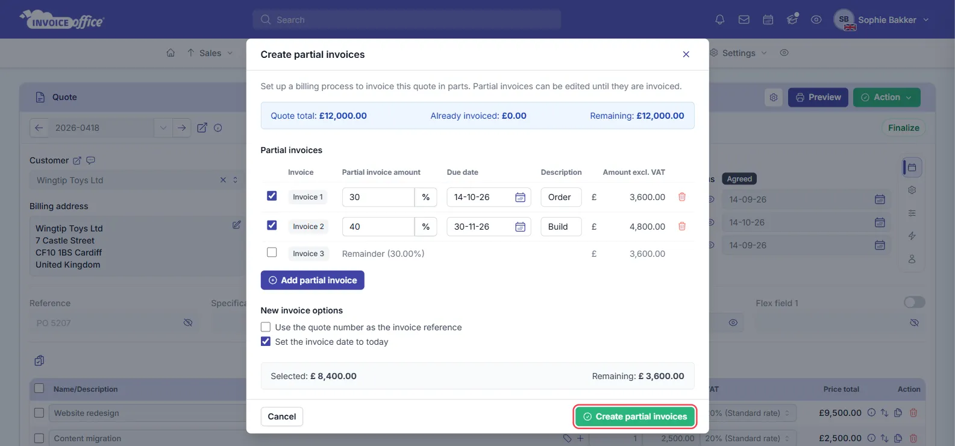Open the Action dropdown button
This screenshot has height=446, width=955.
point(886,98)
